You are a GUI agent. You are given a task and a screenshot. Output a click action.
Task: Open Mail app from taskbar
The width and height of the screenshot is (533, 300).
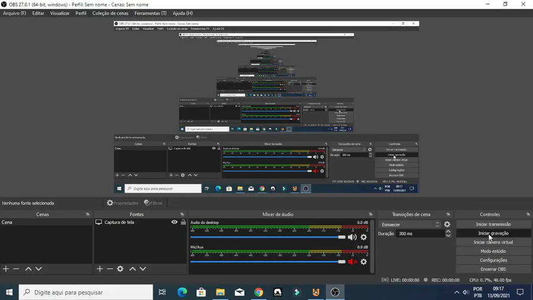[x=240, y=292]
